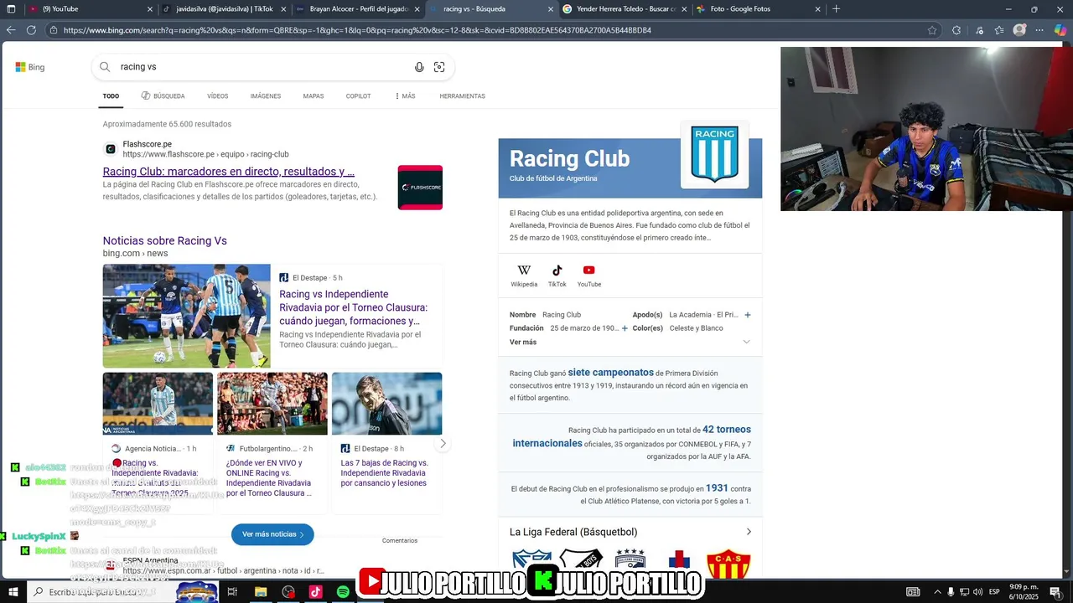
Task: Open the MÁS dropdown menu
Action: [405, 96]
